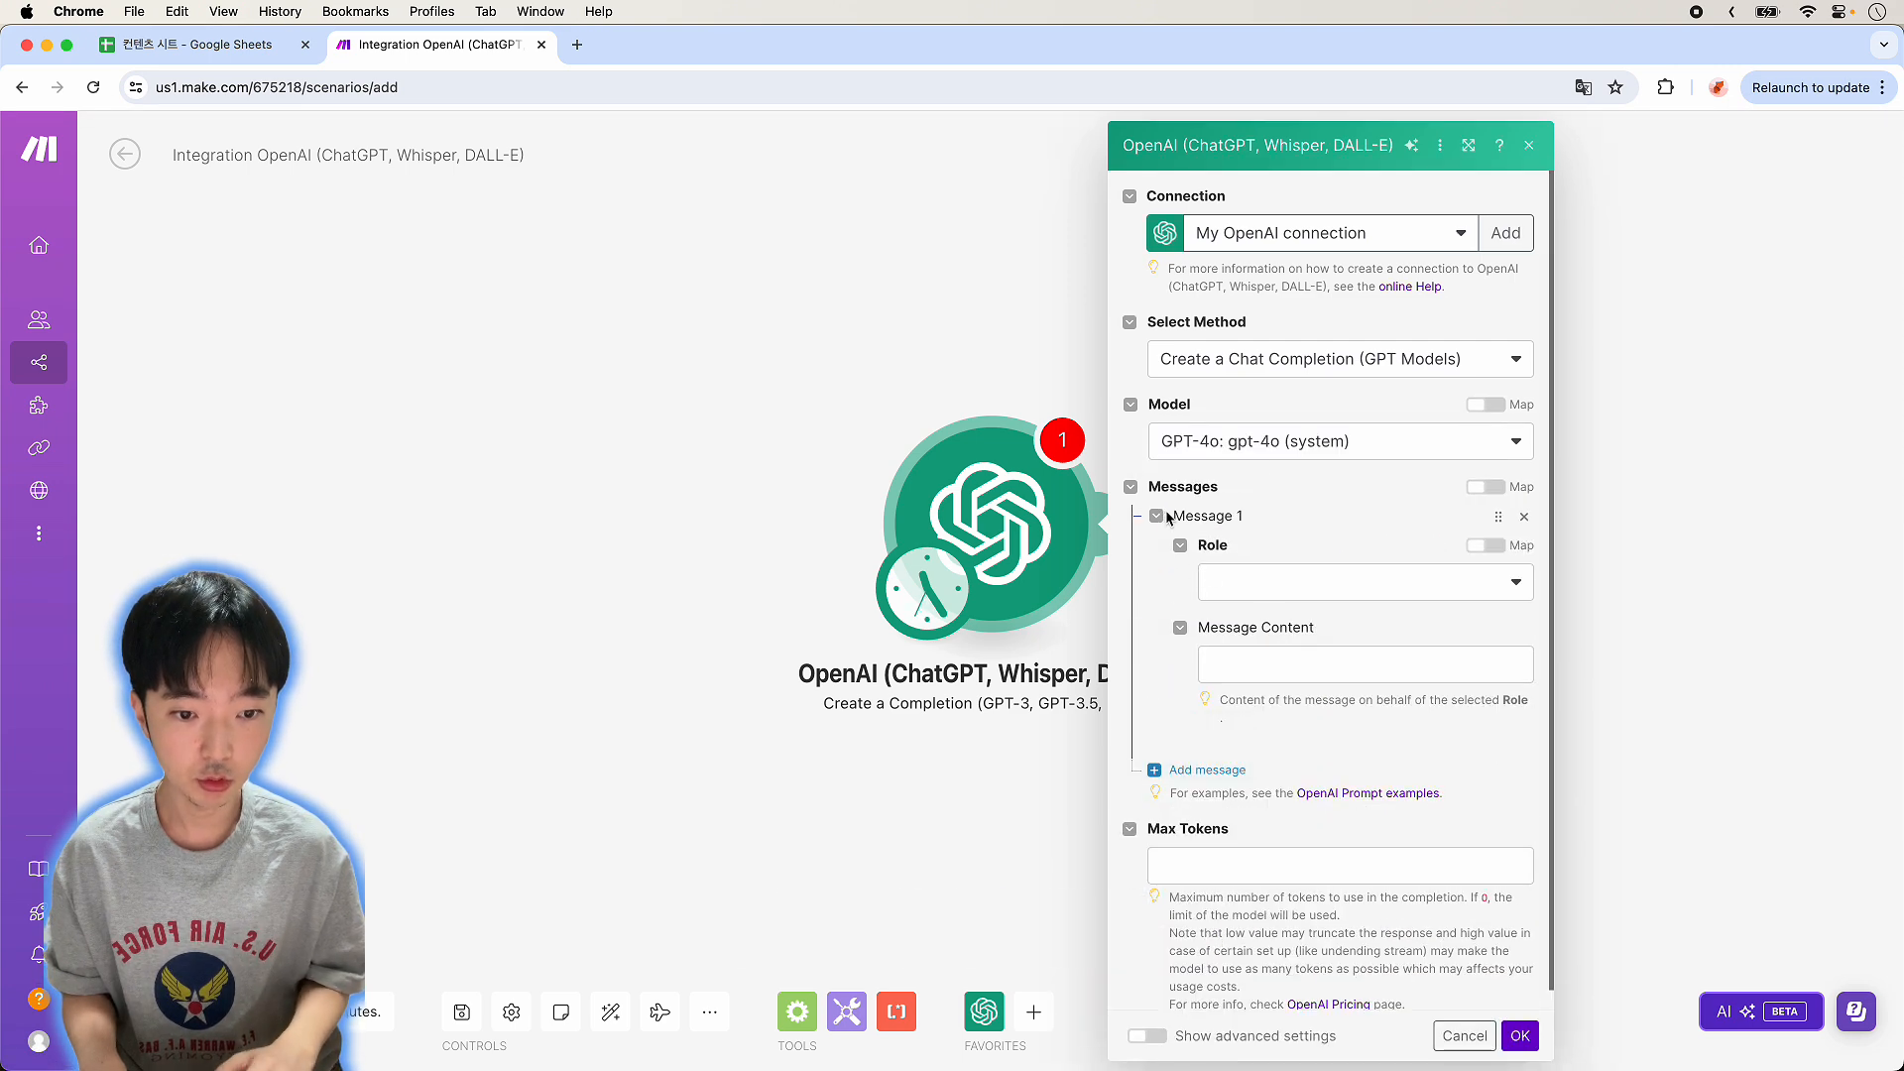Click the AI sparkle icon in panel header
The image size is (1904, 1071).
(1411, 145)
